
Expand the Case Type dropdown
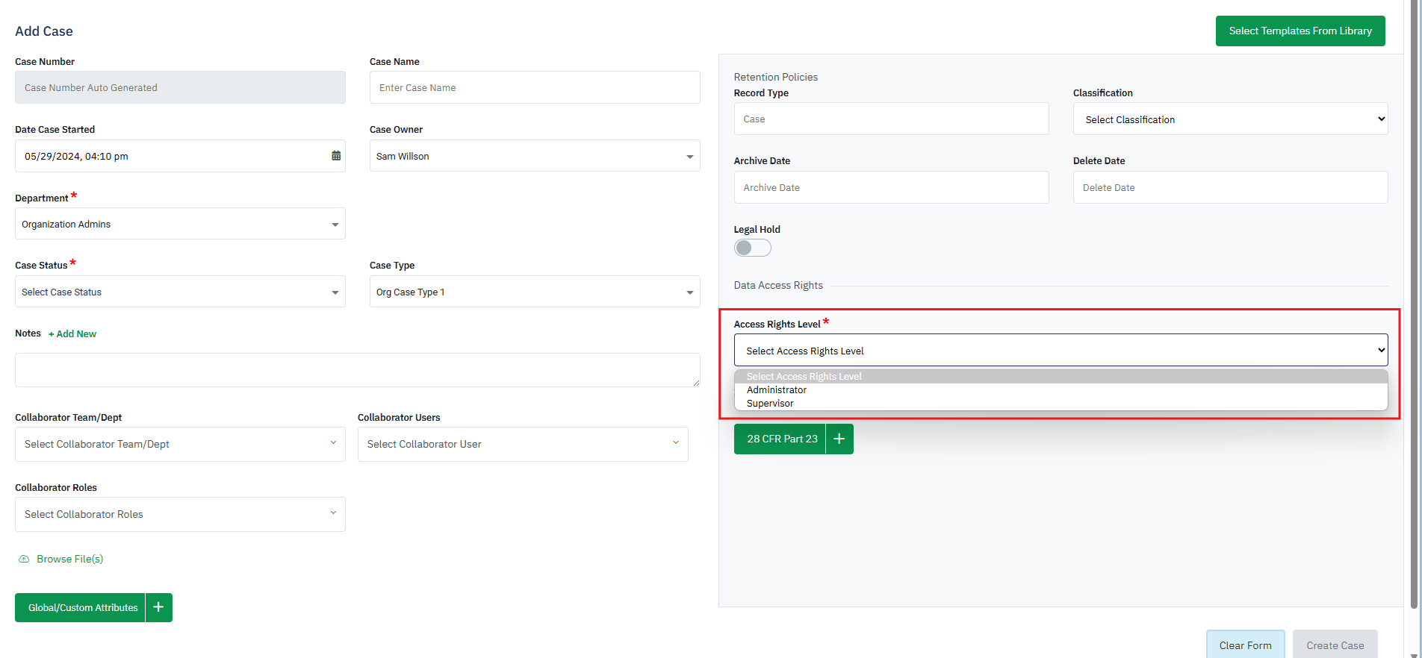[x=535, y=292]
